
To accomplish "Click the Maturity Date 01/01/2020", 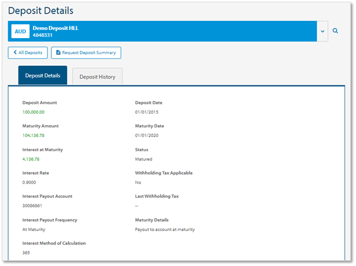I will click(x=147, y=136).
